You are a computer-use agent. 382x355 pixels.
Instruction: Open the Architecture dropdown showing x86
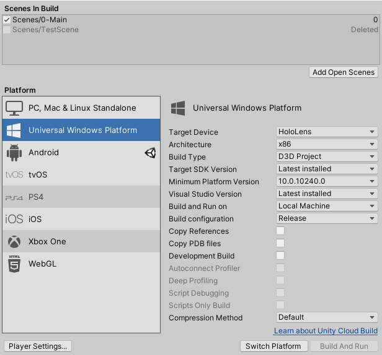tap(327, 144)
